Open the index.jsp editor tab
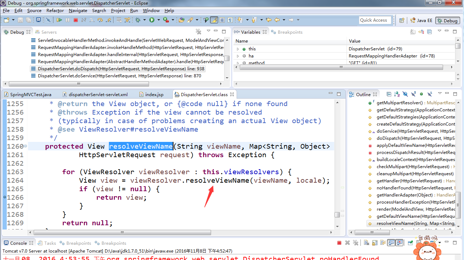This screenshot has width=464, height=260. click(x=151, y=94)
